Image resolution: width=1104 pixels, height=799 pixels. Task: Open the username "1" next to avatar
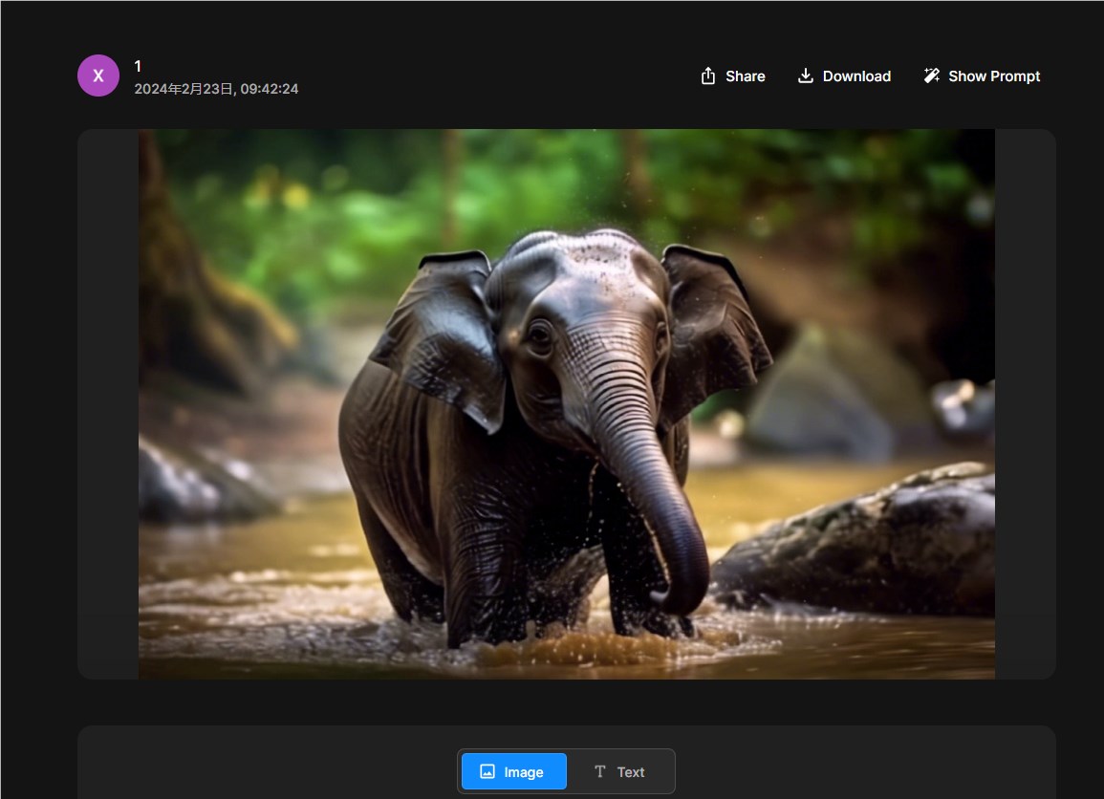click(138, 66)
